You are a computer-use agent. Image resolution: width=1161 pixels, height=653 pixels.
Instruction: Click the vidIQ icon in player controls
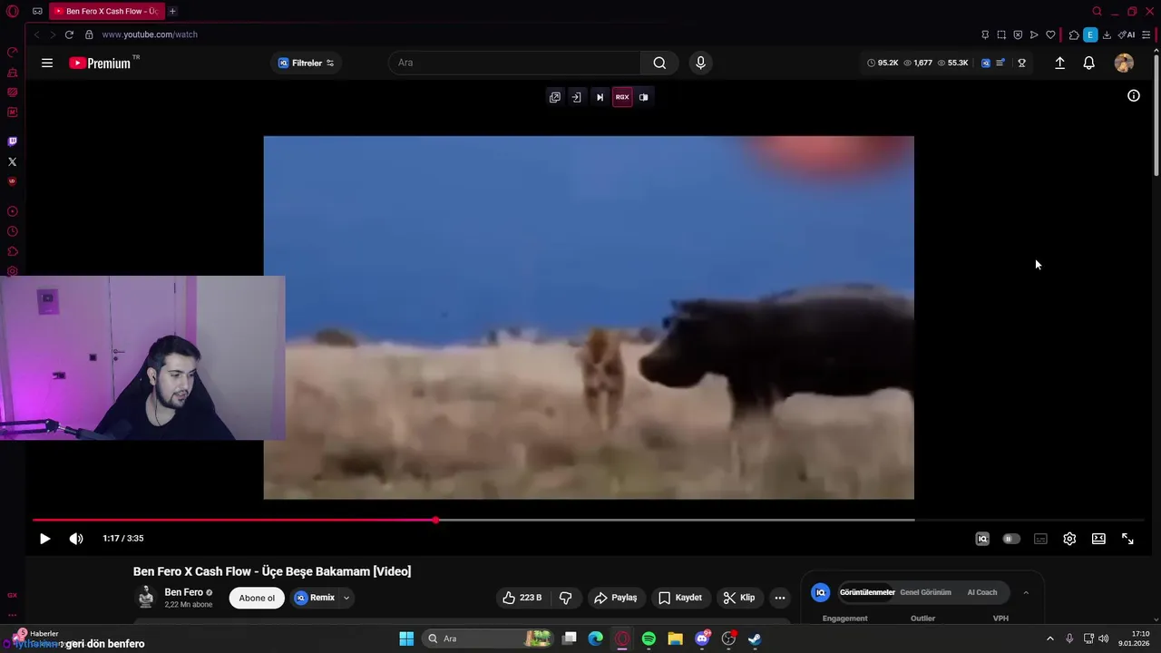tap(982, 539)
